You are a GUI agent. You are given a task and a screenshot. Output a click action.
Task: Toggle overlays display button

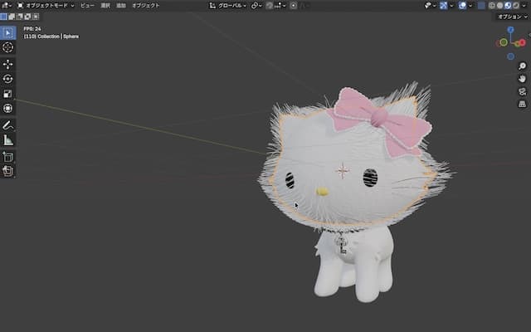pos(462,5)
